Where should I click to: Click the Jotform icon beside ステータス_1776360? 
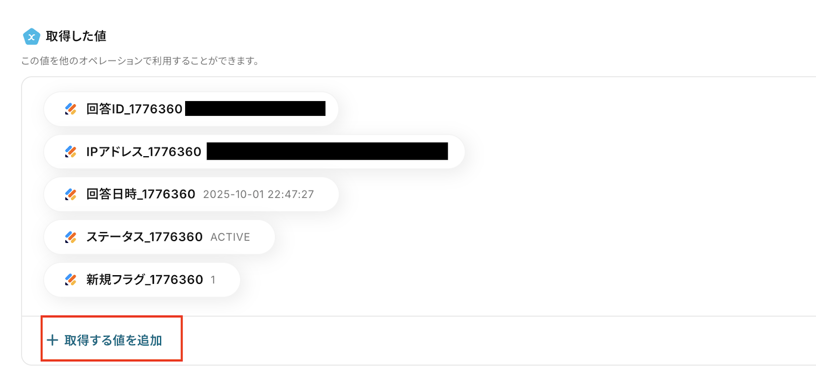click(x=71, y=237)
